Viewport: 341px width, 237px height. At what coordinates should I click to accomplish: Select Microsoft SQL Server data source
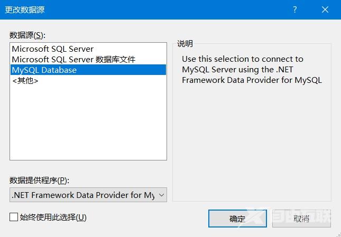(53, 49)
